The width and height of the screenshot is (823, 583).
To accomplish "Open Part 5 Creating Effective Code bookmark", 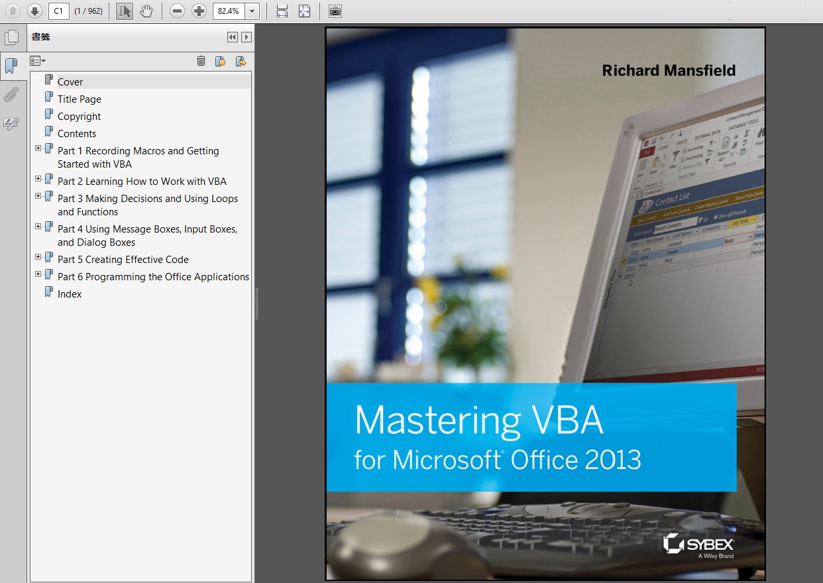I will pos(123,260).
